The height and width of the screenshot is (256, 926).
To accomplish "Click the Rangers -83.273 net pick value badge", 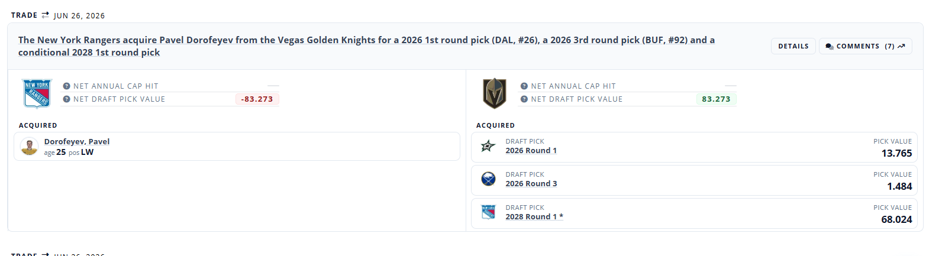I will (x=257, y=99).
